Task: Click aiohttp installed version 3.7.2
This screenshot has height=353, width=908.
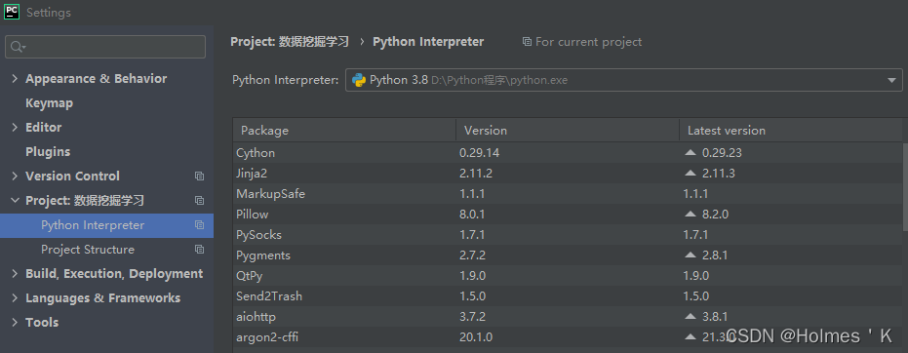Action: point(472,317)
